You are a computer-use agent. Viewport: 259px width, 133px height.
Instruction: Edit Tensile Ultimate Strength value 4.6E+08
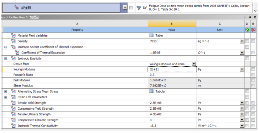click(x=172, y=114)
